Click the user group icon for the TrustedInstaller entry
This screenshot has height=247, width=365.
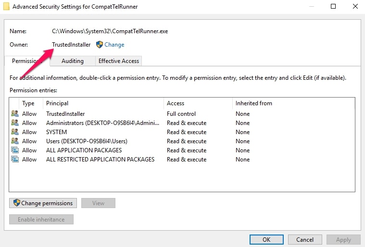[15, 113]
